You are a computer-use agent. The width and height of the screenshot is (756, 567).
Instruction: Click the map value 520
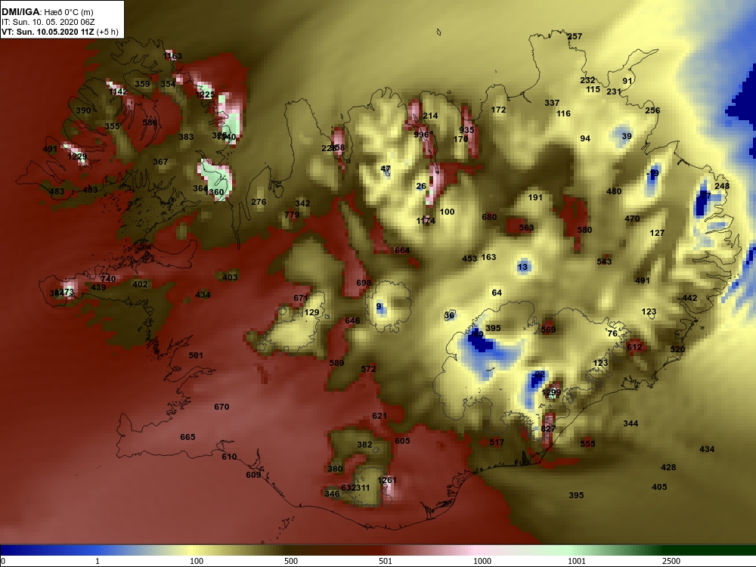677,349
